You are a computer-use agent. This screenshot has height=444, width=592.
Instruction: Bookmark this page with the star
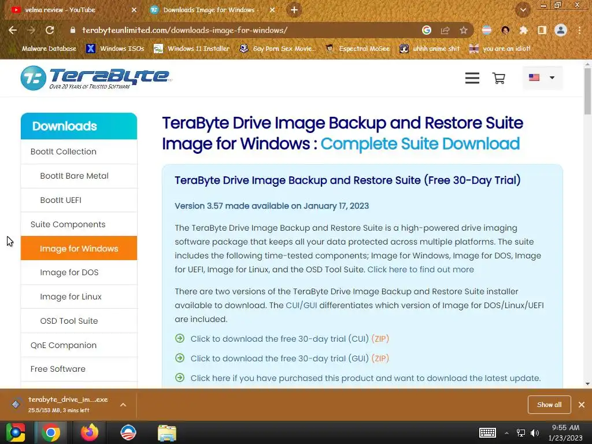tap(464, 30)
